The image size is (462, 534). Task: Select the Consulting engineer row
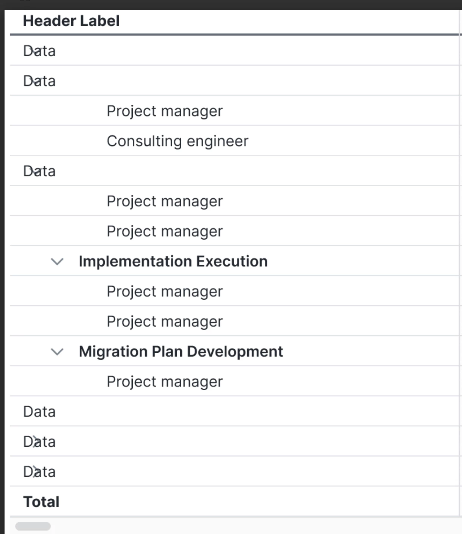coord(178,141)
